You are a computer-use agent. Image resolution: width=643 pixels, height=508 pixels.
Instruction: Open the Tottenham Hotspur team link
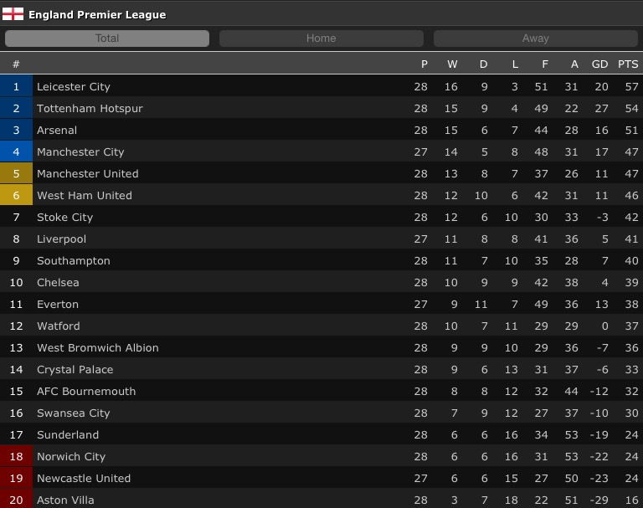tap(90, 109)
